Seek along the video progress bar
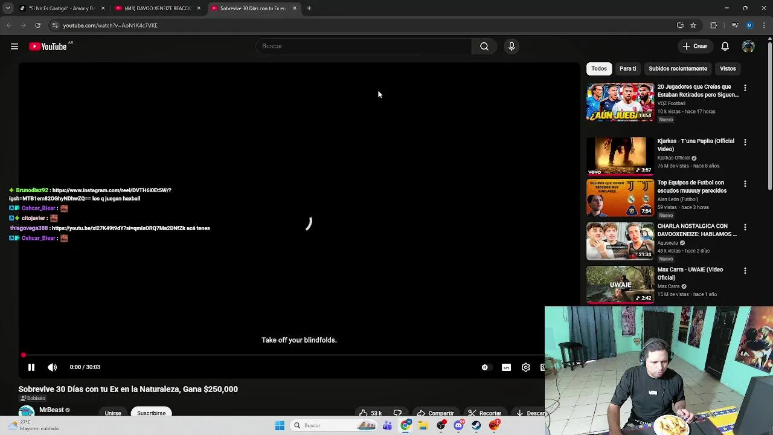This screenshot has height=435, width=773. tap(283, 355)
